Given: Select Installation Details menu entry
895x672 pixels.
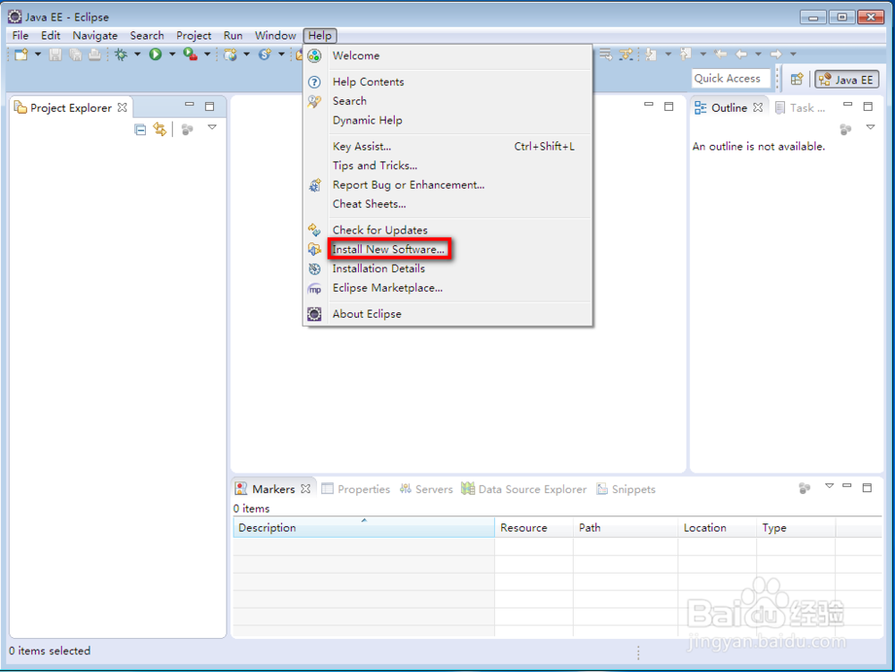Looking at the screenshot, I should (x=447, y=268).
